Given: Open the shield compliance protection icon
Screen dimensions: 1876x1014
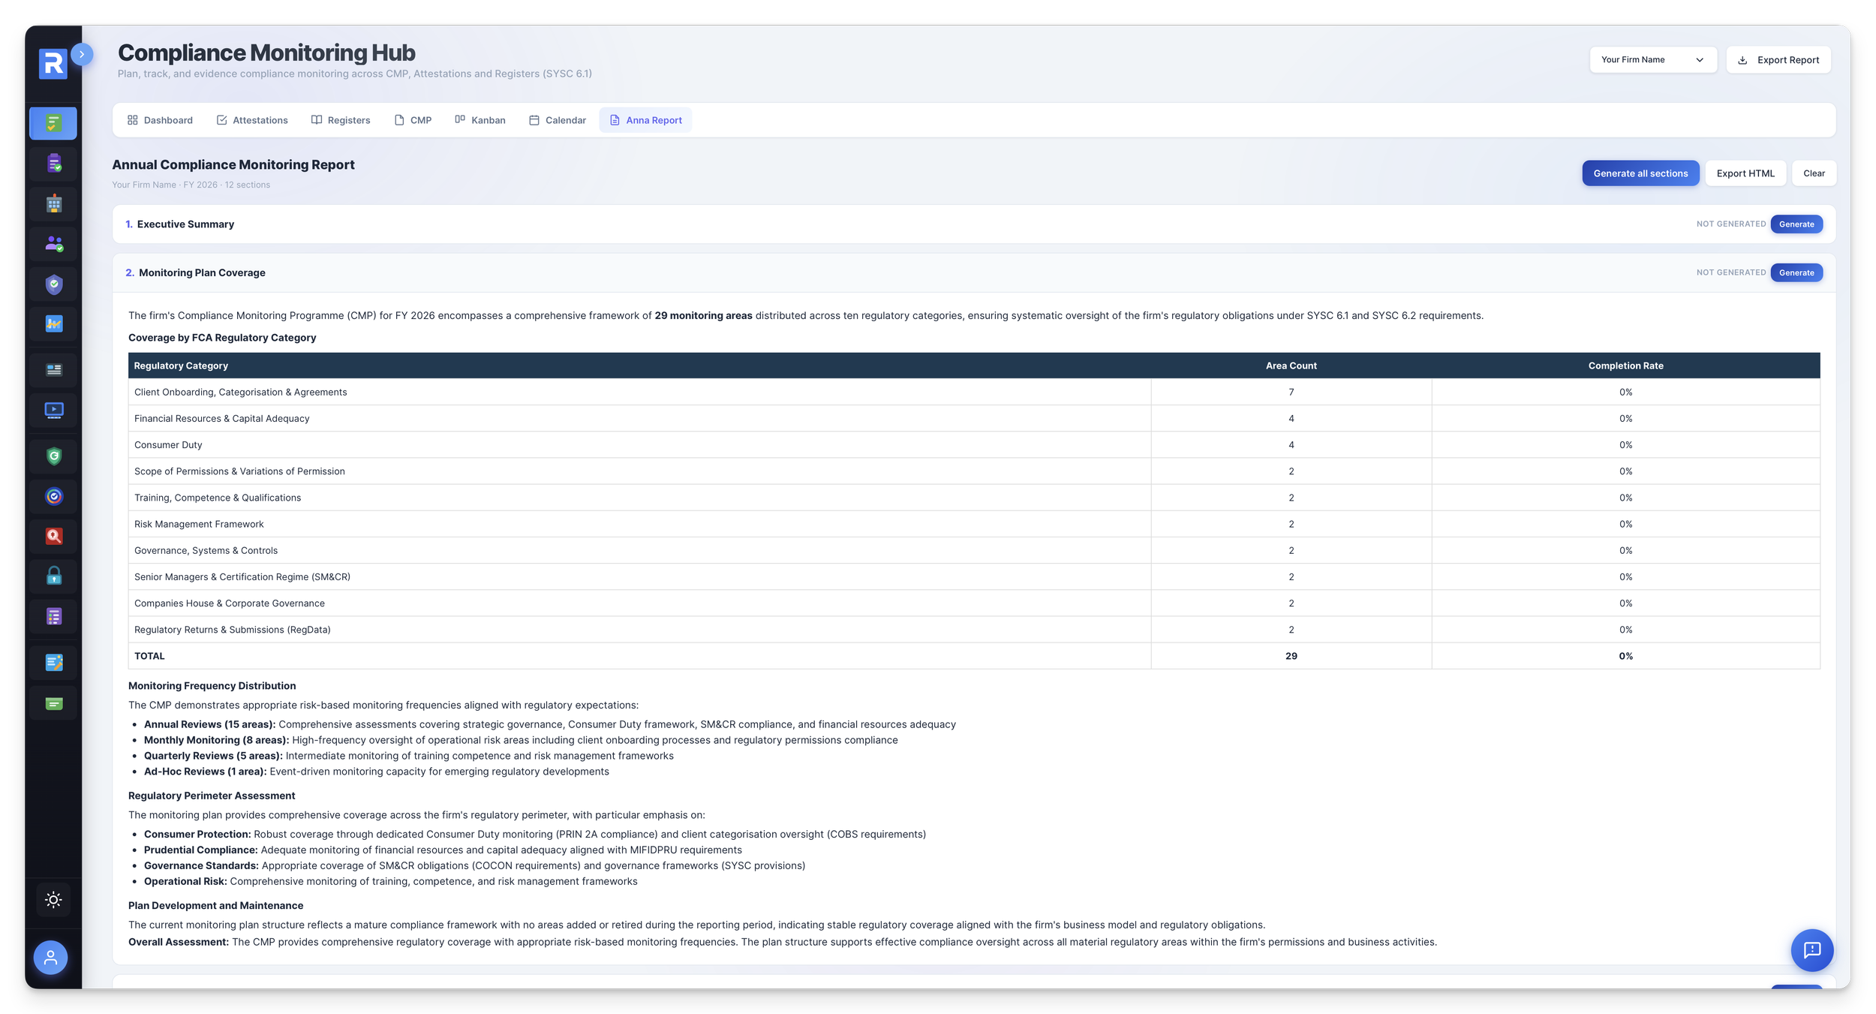Looking at the screenshot, I should click(x=53, y=284).
